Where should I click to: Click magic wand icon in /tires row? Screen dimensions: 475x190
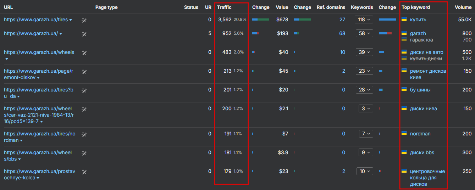pos(84,20)
